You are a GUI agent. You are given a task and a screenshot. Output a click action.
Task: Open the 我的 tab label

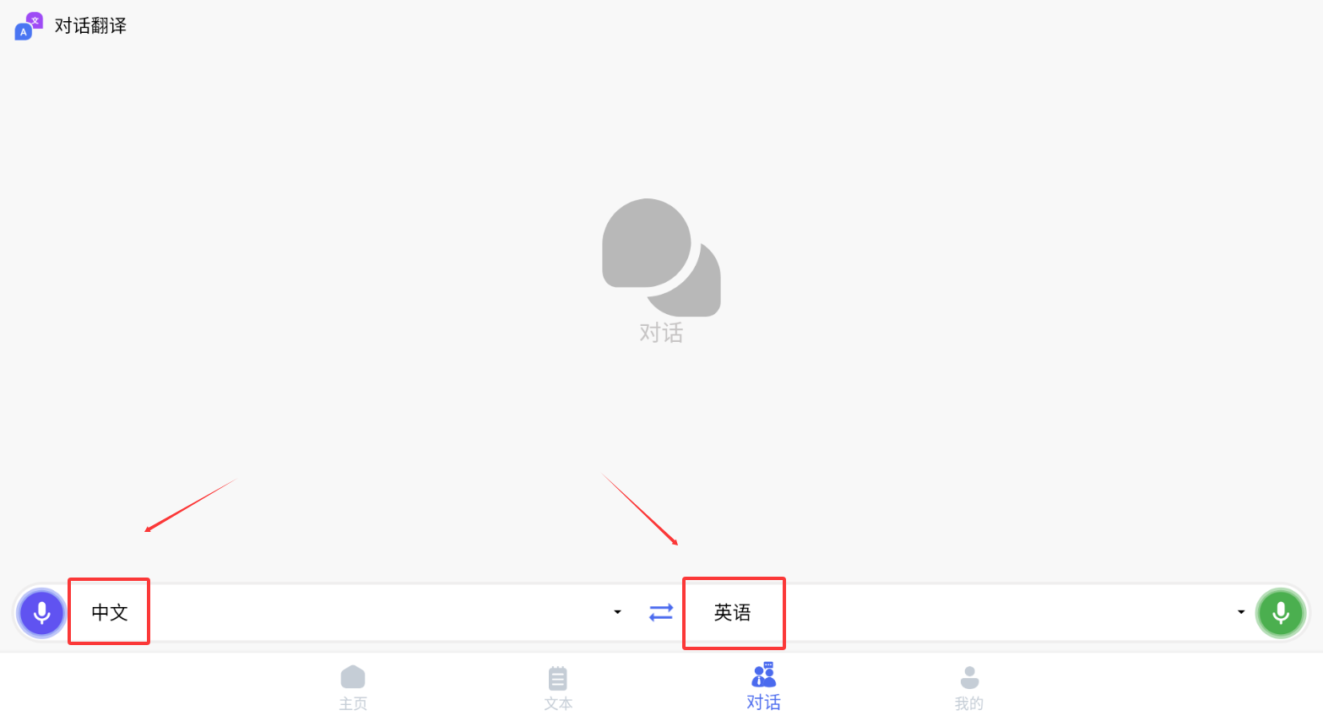coord(969,703)
